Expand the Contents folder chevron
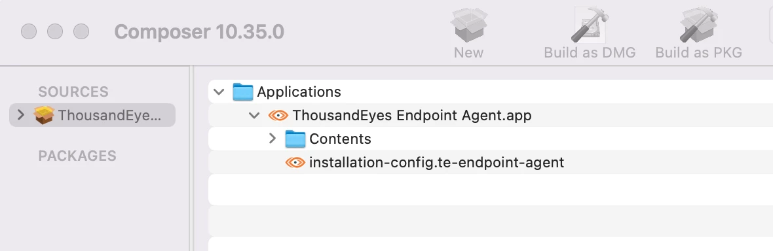 point(273,139)
